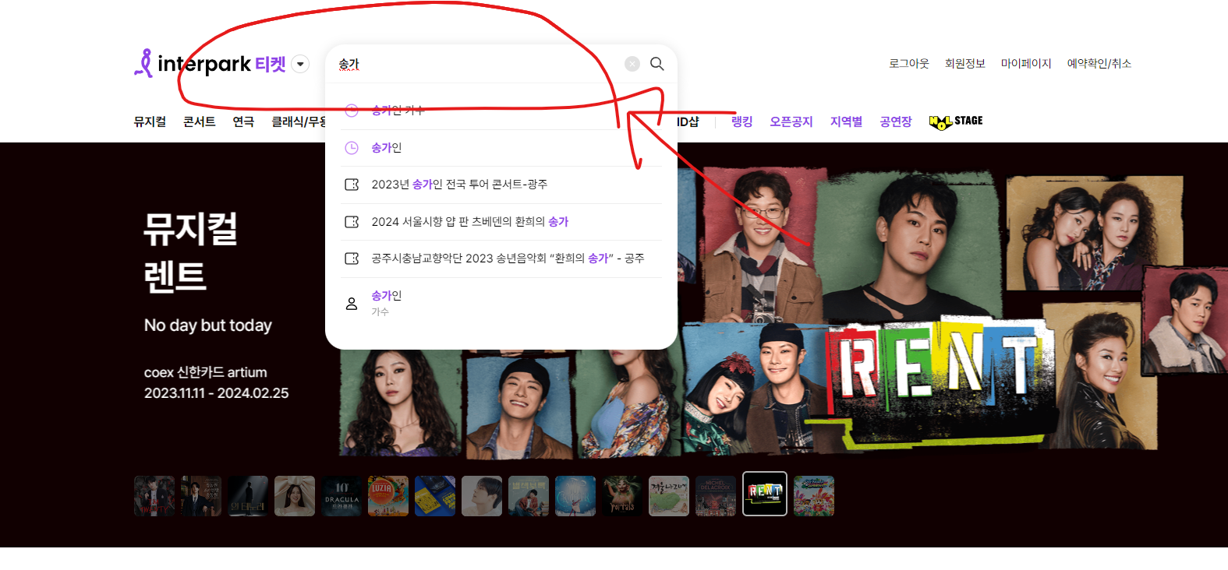Open 마이페이지
Viewport: 1228px width, 570px height.
tap(1026, 64)
